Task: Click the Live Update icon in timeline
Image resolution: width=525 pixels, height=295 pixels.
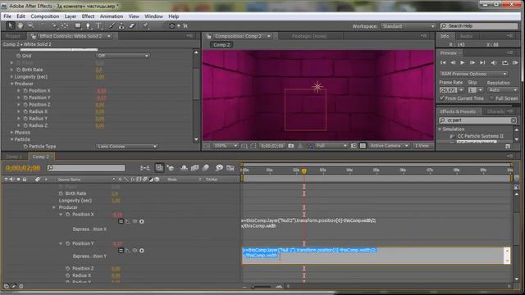Action: [x=159, y=167]
